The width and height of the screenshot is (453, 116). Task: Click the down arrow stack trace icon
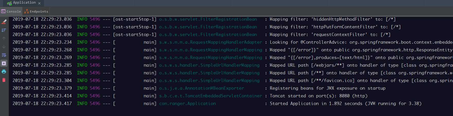[x=4, y=47]
